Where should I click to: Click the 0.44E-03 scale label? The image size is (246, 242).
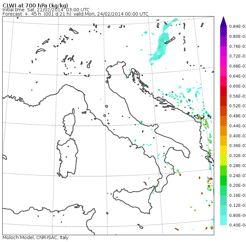coord(238,126)
